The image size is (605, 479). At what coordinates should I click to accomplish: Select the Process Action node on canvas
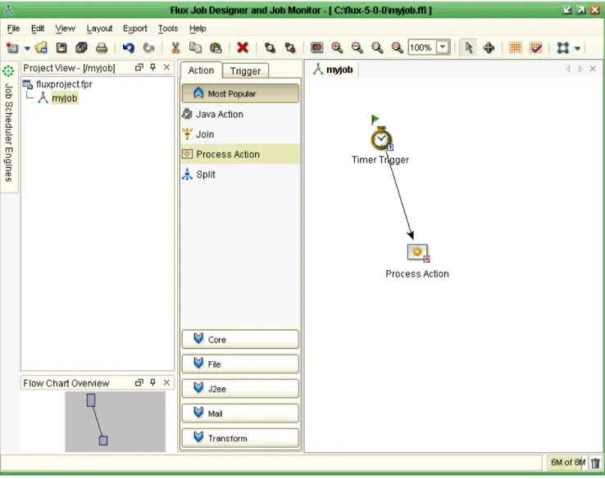point(418,253)
